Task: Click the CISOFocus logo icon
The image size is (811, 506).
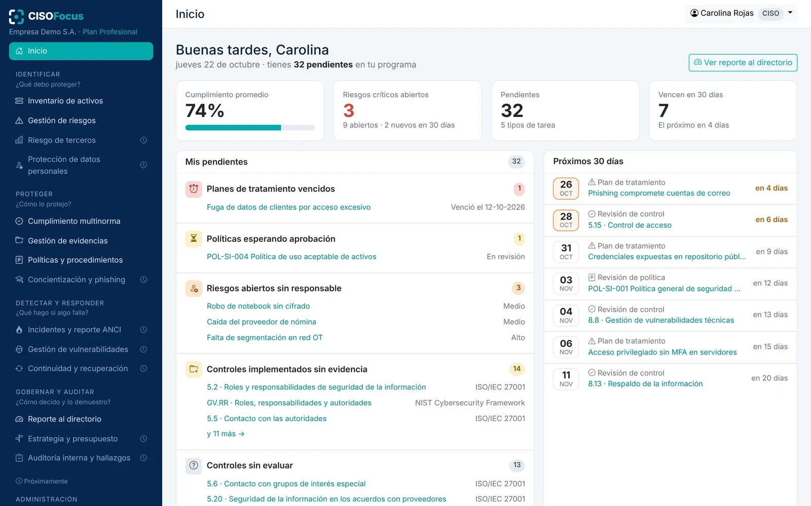Action: (x=16, y=16)
